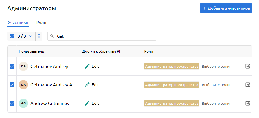Click the Добавить участников button
Viewport: 259px width, 118px height.
pyautogui.click(x=226, y=8)
